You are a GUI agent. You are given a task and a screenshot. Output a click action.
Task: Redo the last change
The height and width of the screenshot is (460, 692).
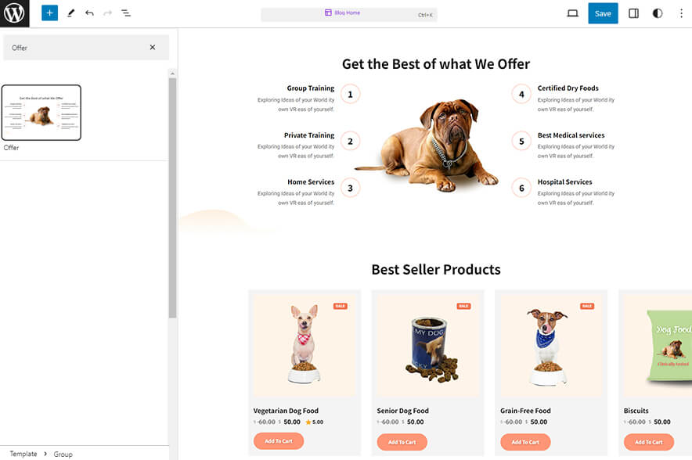click(x=106, y=13)
